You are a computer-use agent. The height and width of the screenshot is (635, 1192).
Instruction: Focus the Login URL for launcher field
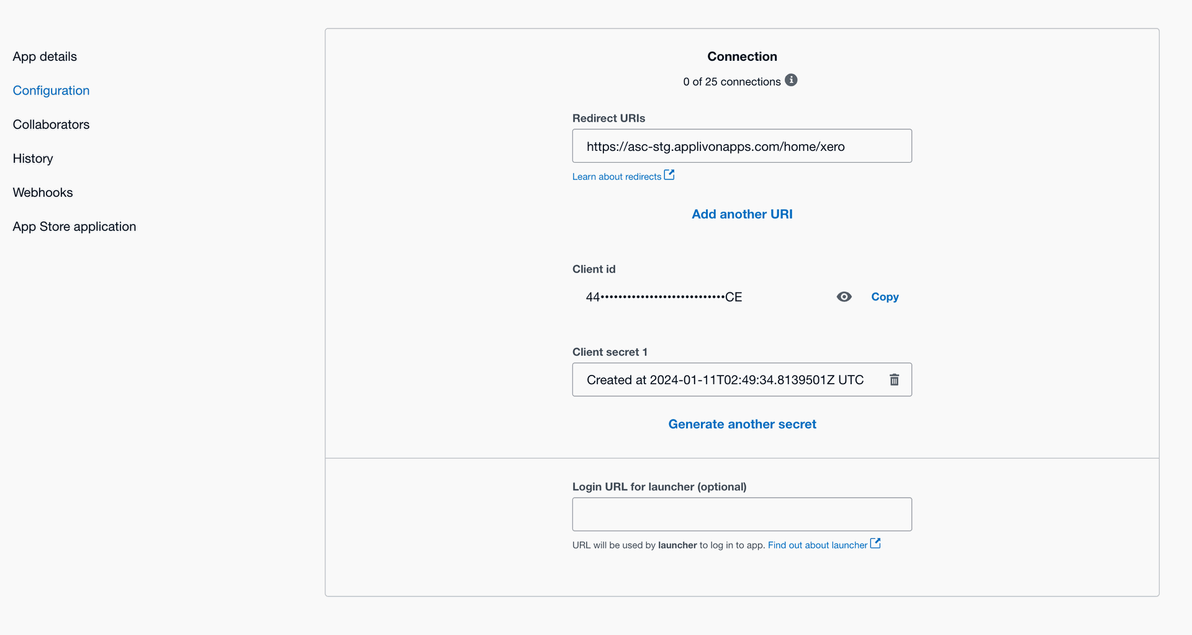[x=741, y=515]
